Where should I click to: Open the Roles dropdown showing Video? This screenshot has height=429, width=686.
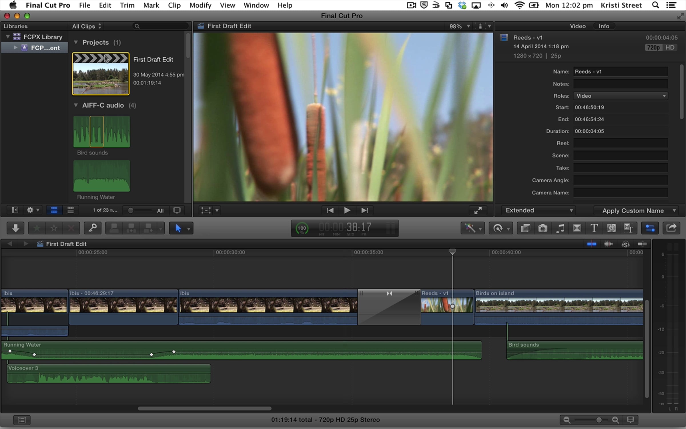pyautogui.click(x=620, y=96)
